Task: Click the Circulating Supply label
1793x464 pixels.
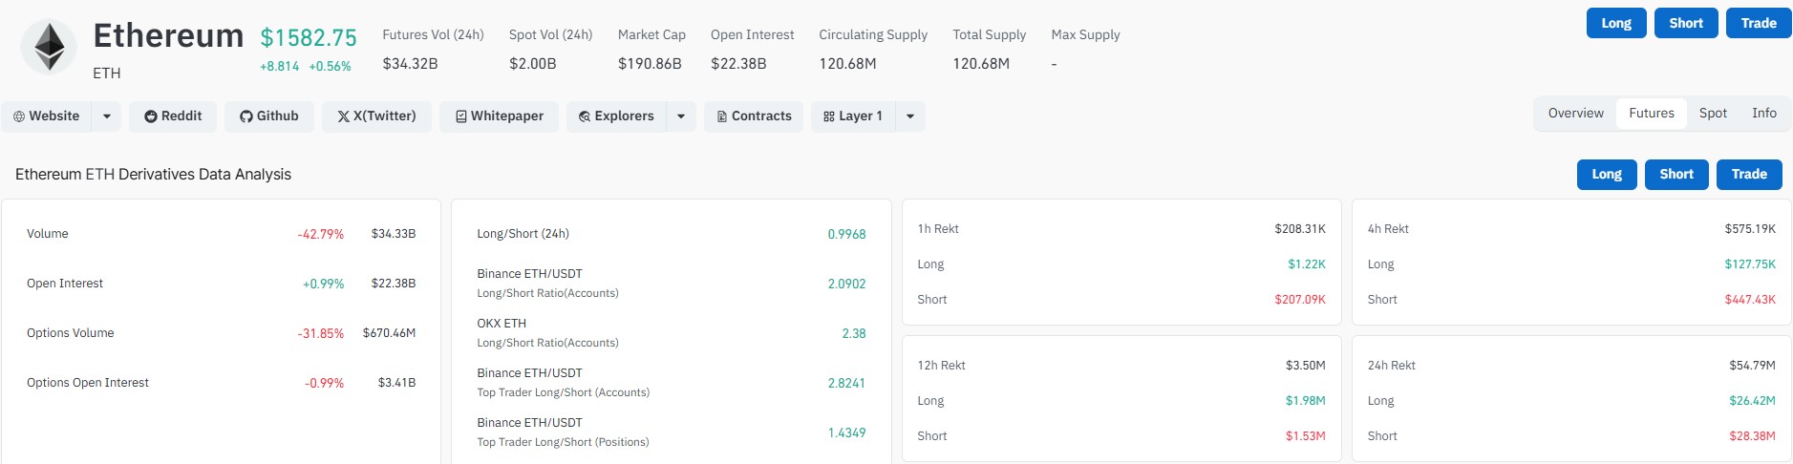Action: [873, 34]
